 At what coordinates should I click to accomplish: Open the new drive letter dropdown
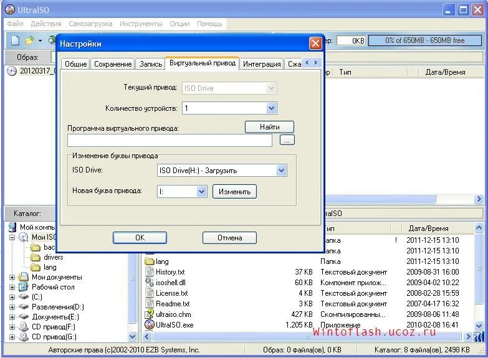tap(201, 192)
